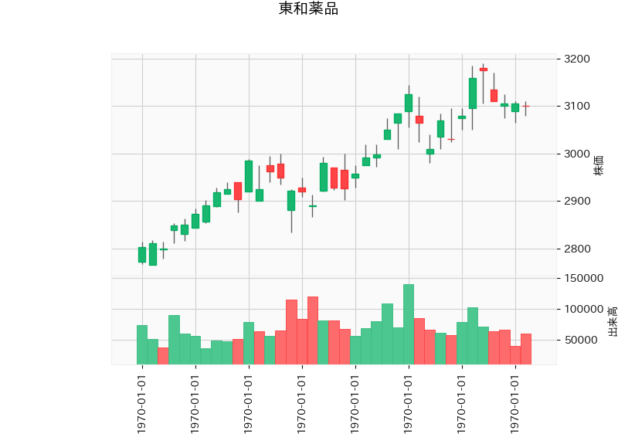Click the chart title 東和薬品
The width and height of the screenshot is (618, 444).
(x=308, y=8)
